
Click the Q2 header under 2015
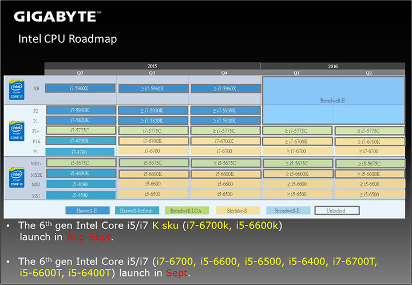(80, 73)
